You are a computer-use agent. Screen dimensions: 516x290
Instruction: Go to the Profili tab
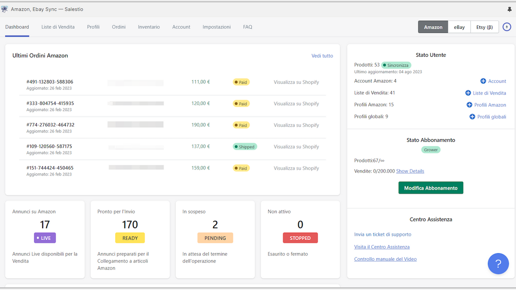93,27
